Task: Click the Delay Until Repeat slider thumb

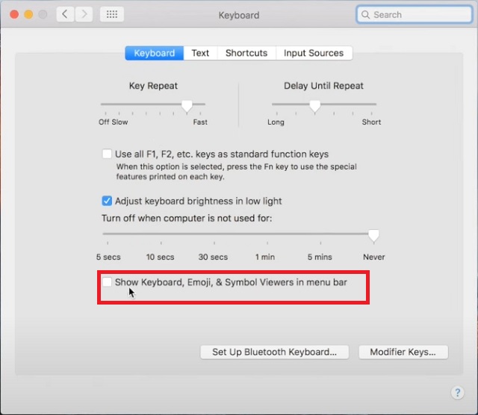Action: pos(315,106)
